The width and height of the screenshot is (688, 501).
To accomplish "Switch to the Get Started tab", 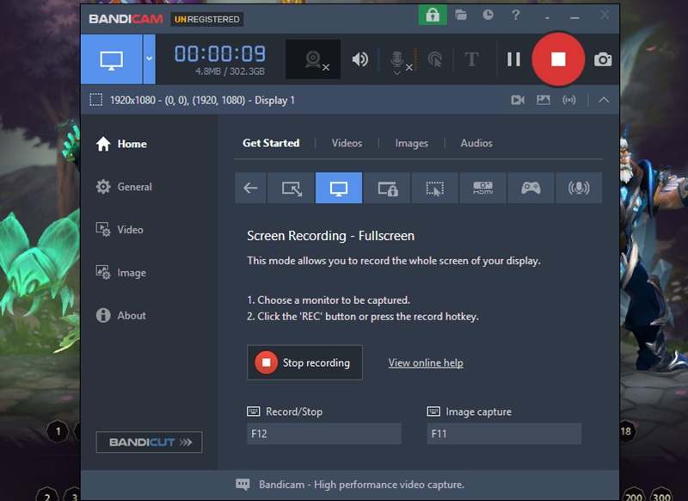I will pos(271,143).
